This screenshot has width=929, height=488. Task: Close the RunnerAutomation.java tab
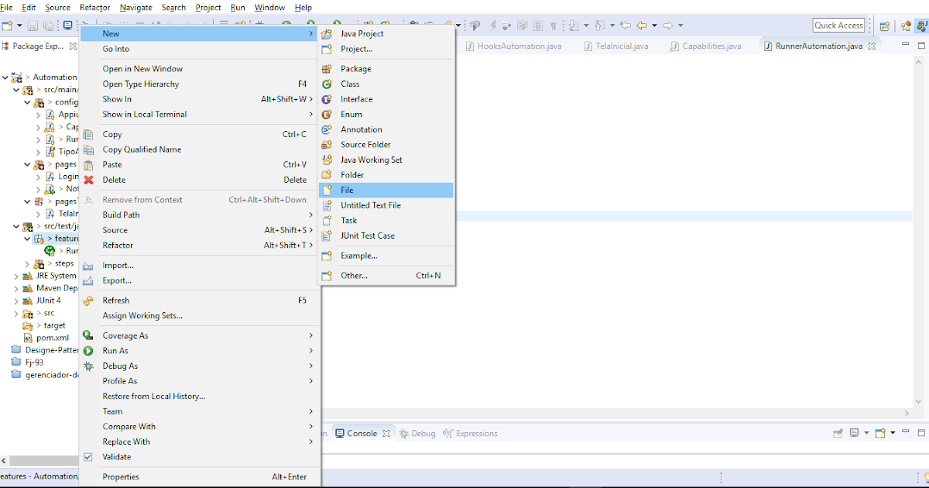tap(872, 46)
